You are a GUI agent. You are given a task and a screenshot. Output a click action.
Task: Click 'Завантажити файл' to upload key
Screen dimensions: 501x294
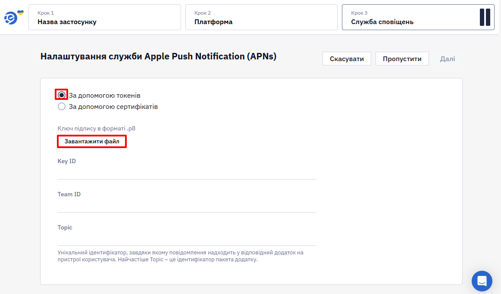(x=92, y=141)
